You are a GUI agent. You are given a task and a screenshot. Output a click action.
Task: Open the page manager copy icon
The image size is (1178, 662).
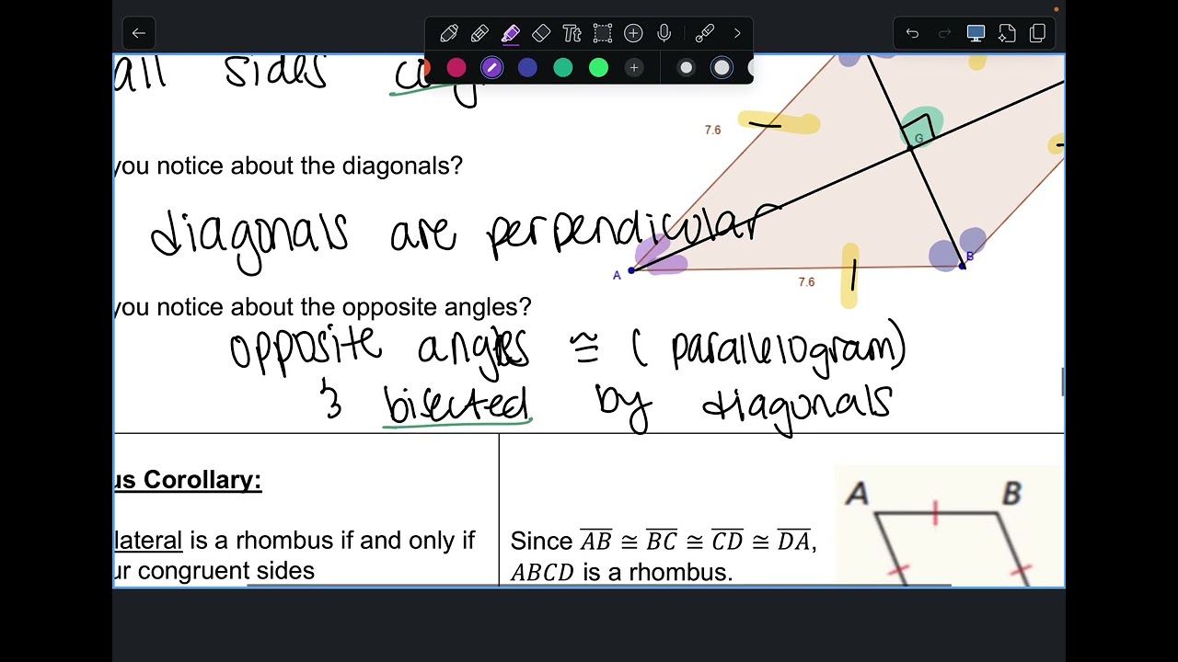1037,33
